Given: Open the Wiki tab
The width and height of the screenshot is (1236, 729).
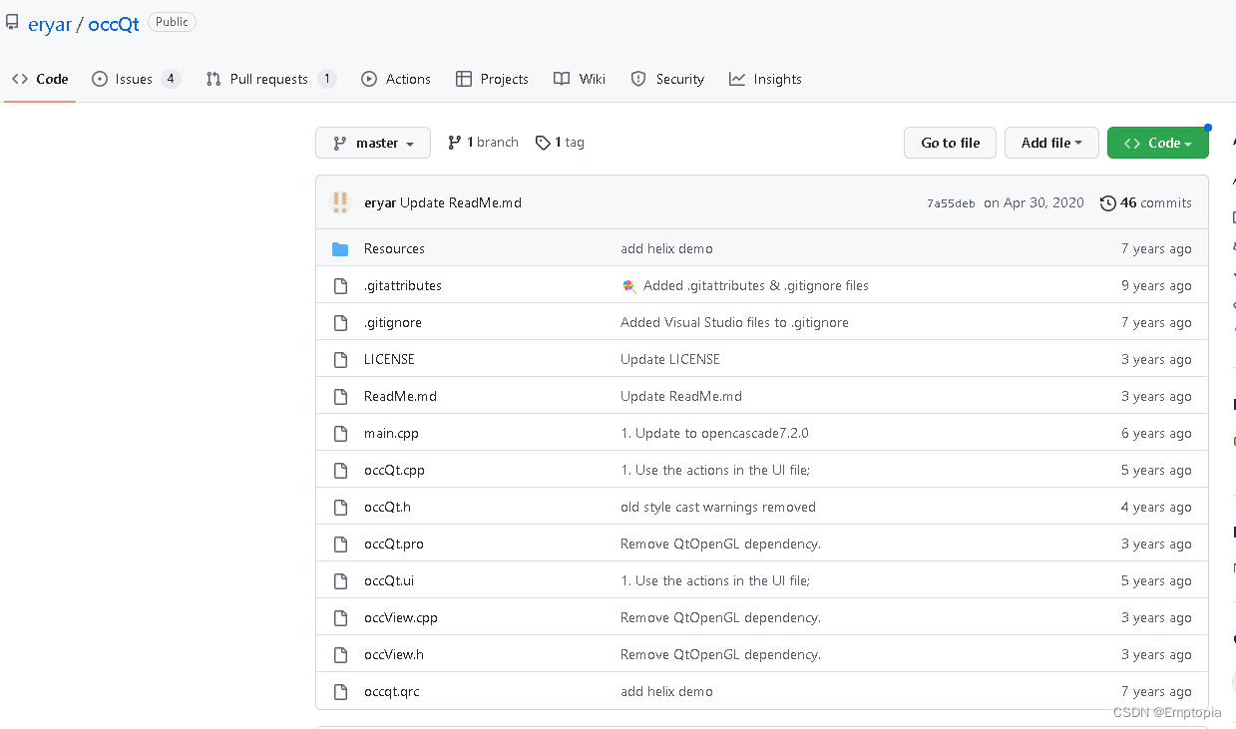Looking at the screenshot, I should pyautogui.click(x=580, y=79).
